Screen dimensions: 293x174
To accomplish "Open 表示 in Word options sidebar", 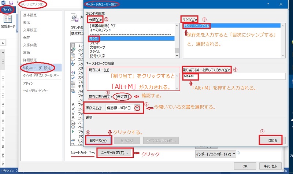I will tap(26, 22).
